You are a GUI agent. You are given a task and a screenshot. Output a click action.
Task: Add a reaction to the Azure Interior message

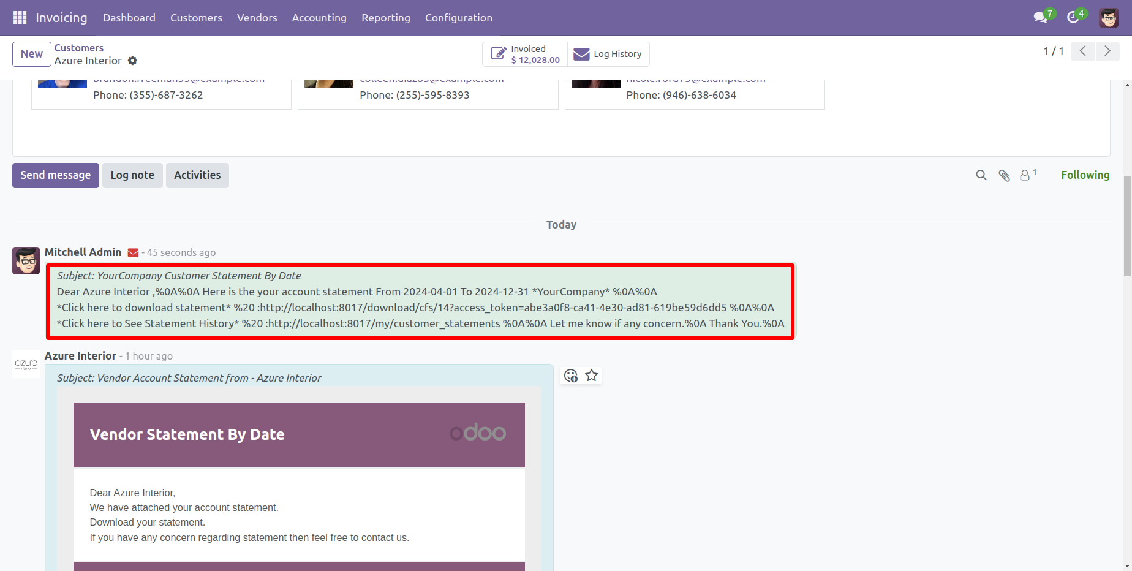pyautogui.click(x=571, y=376)
